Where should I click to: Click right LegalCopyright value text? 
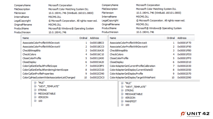(x=161, y=21)
